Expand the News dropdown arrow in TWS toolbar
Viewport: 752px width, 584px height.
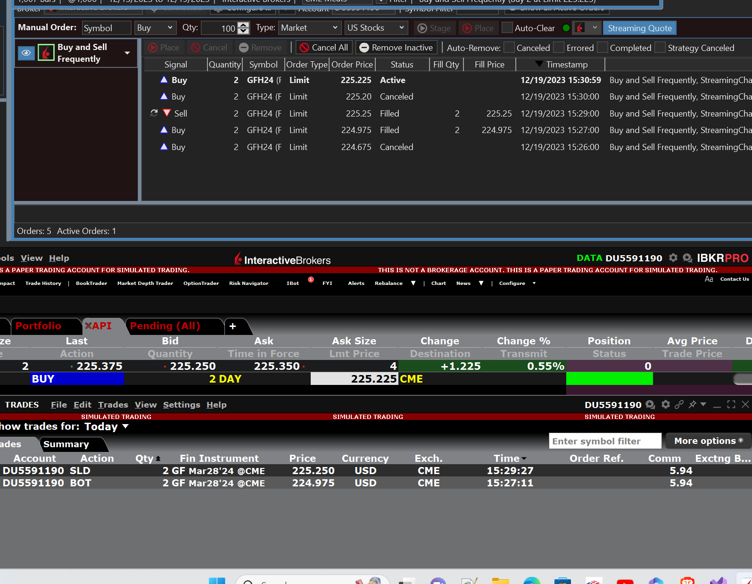(x=481, y=283)
